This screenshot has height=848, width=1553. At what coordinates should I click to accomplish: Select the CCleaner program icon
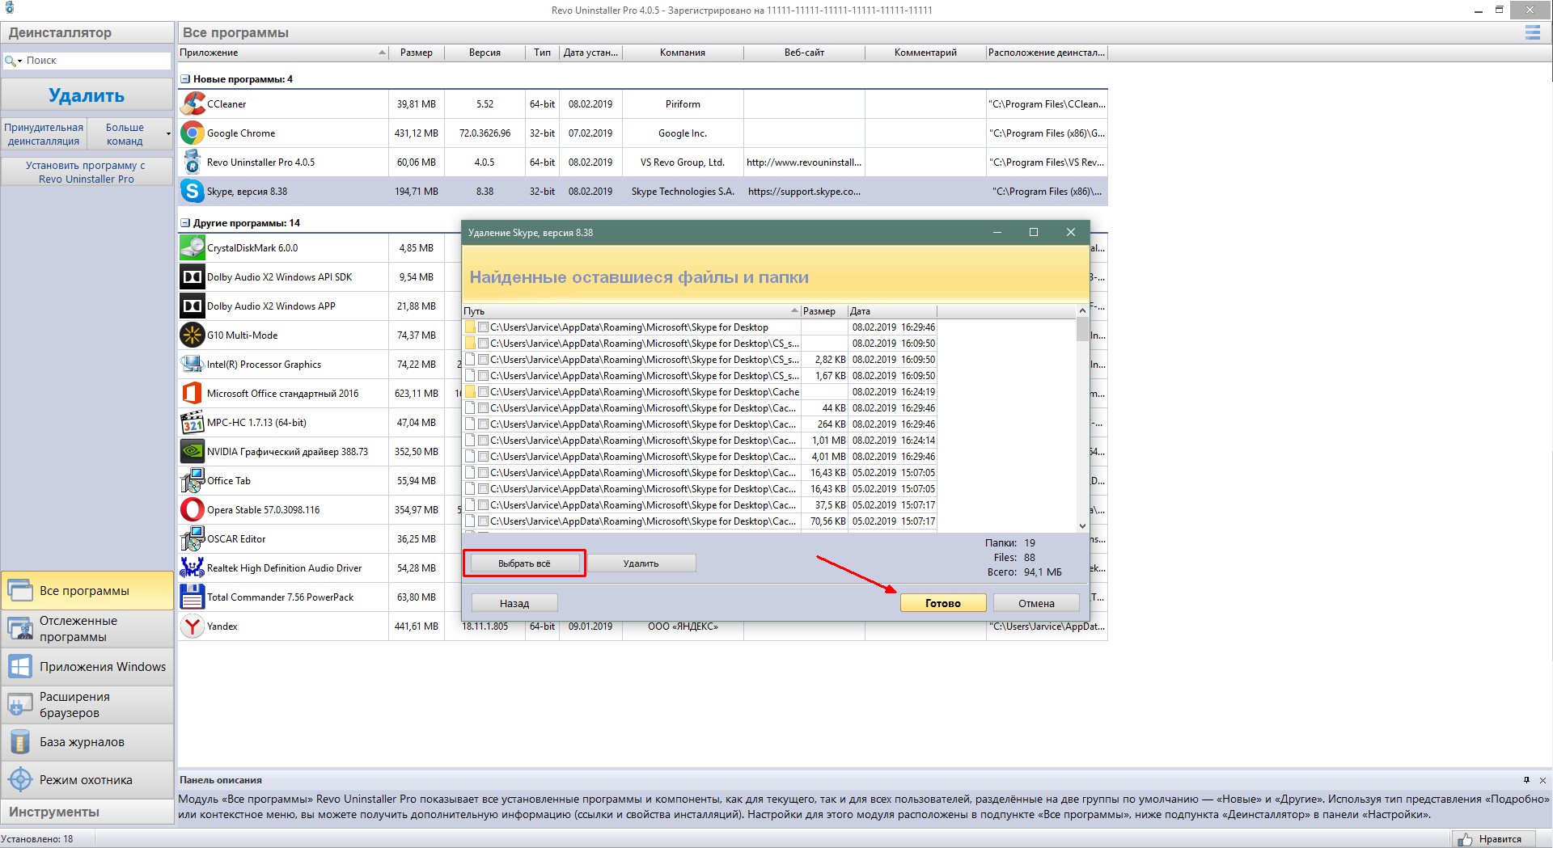(193, 103)
